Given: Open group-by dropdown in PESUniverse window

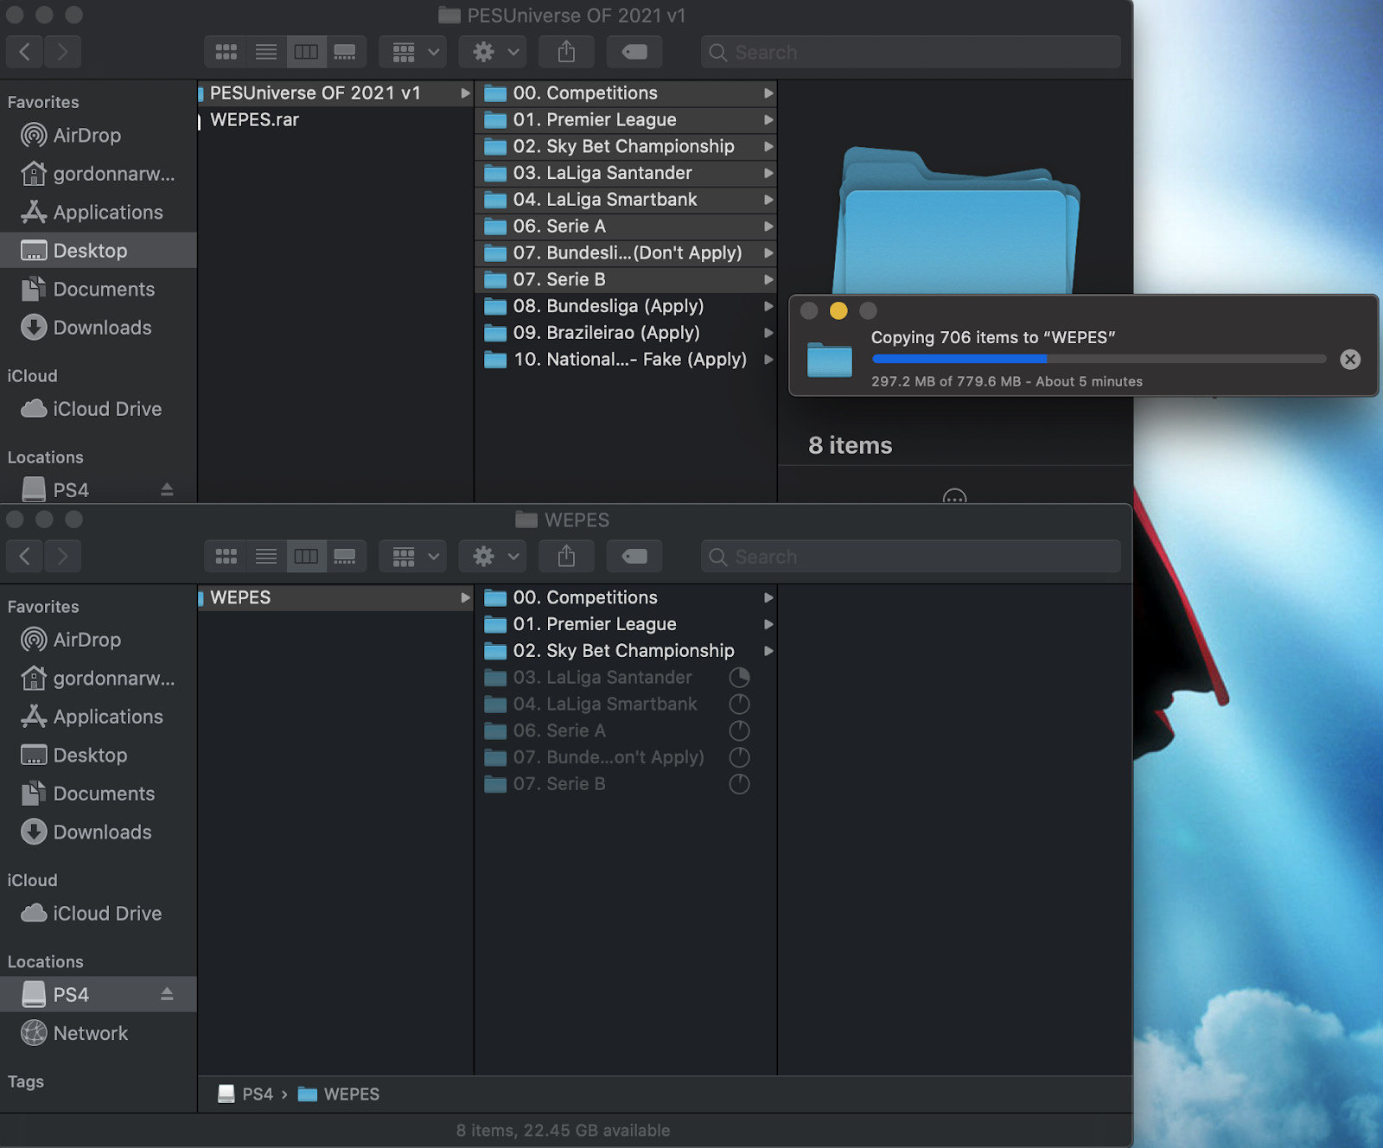Looking at the screenshot, I should point(413,52).
